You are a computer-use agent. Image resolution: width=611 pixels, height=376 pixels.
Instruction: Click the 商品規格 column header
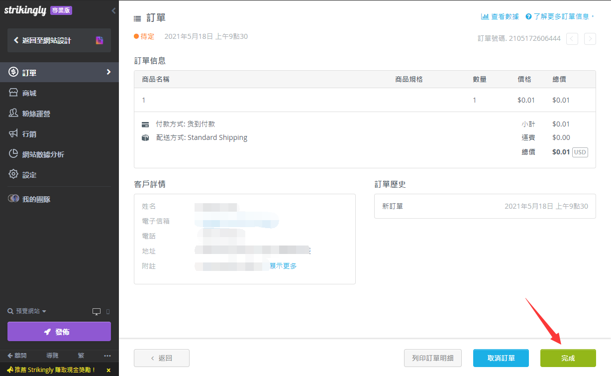point(409,79)
